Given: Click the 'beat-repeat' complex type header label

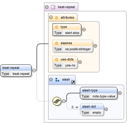Looking at the screenshot, I should [66, 7].
